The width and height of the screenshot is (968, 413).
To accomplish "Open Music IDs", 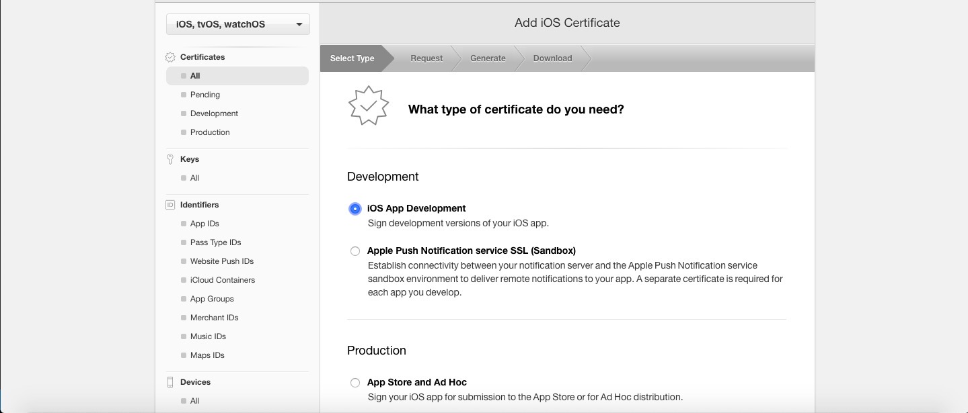I will [208, 336].
